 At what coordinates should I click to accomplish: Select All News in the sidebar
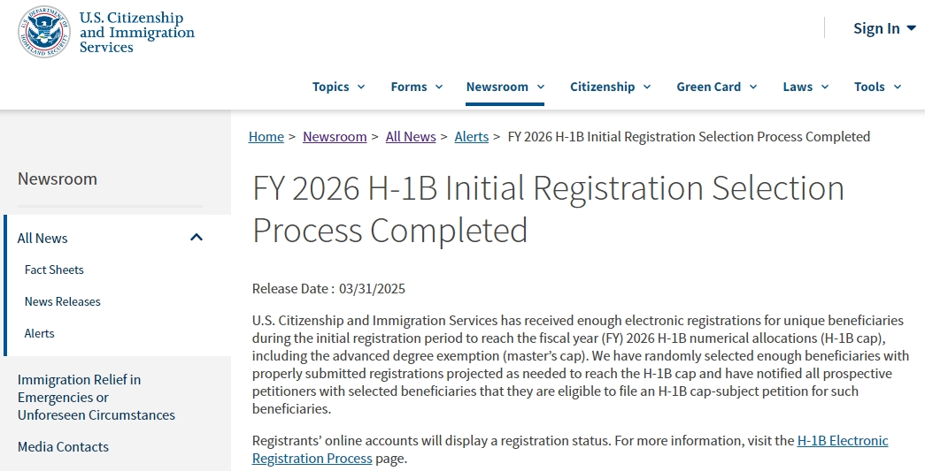[42, 238]
